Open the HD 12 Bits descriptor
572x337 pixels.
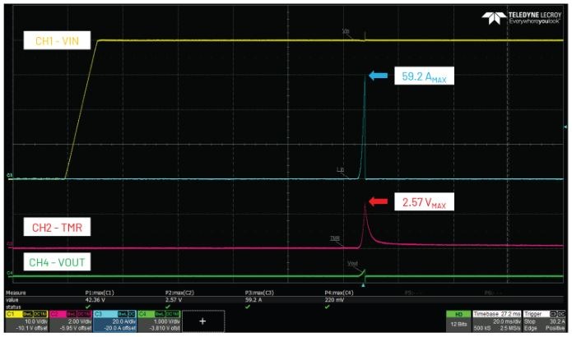point(458,321)
